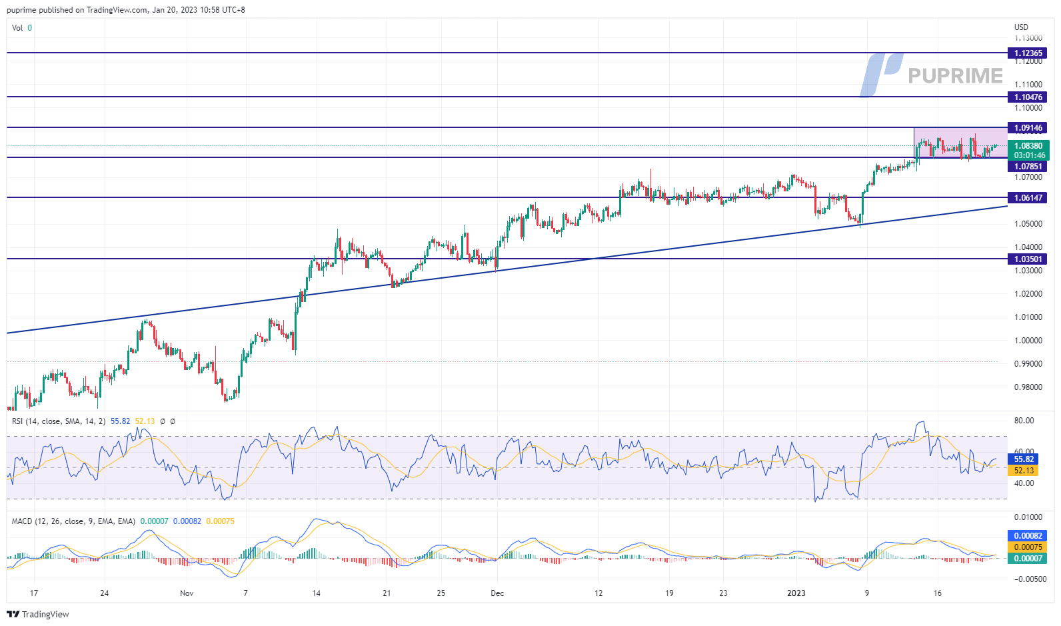The width and height of the screenshot is (1061, 626).
Task: Click the 1.10476 price level label
Action: tap(1028, 97)
